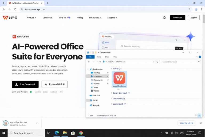Open the Product dropdown menu
This screenshot has height=137, width=205.
coord(31,18)
